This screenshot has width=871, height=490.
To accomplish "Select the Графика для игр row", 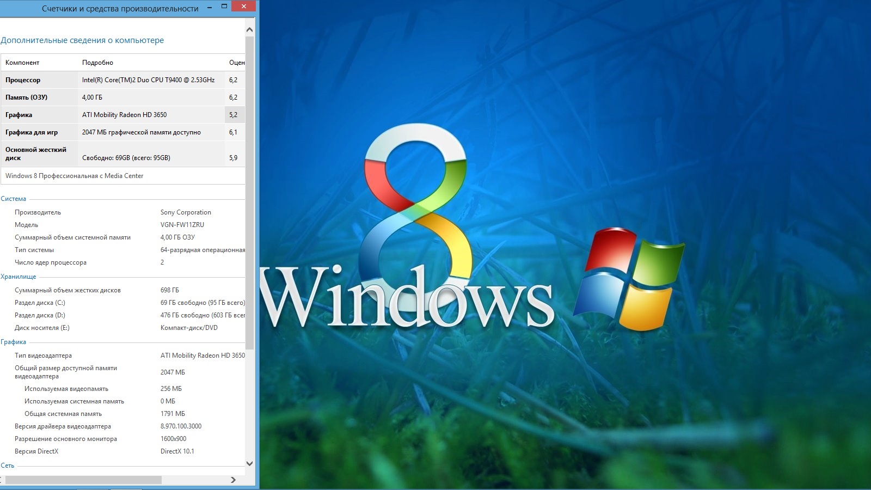I will (32, 132).
